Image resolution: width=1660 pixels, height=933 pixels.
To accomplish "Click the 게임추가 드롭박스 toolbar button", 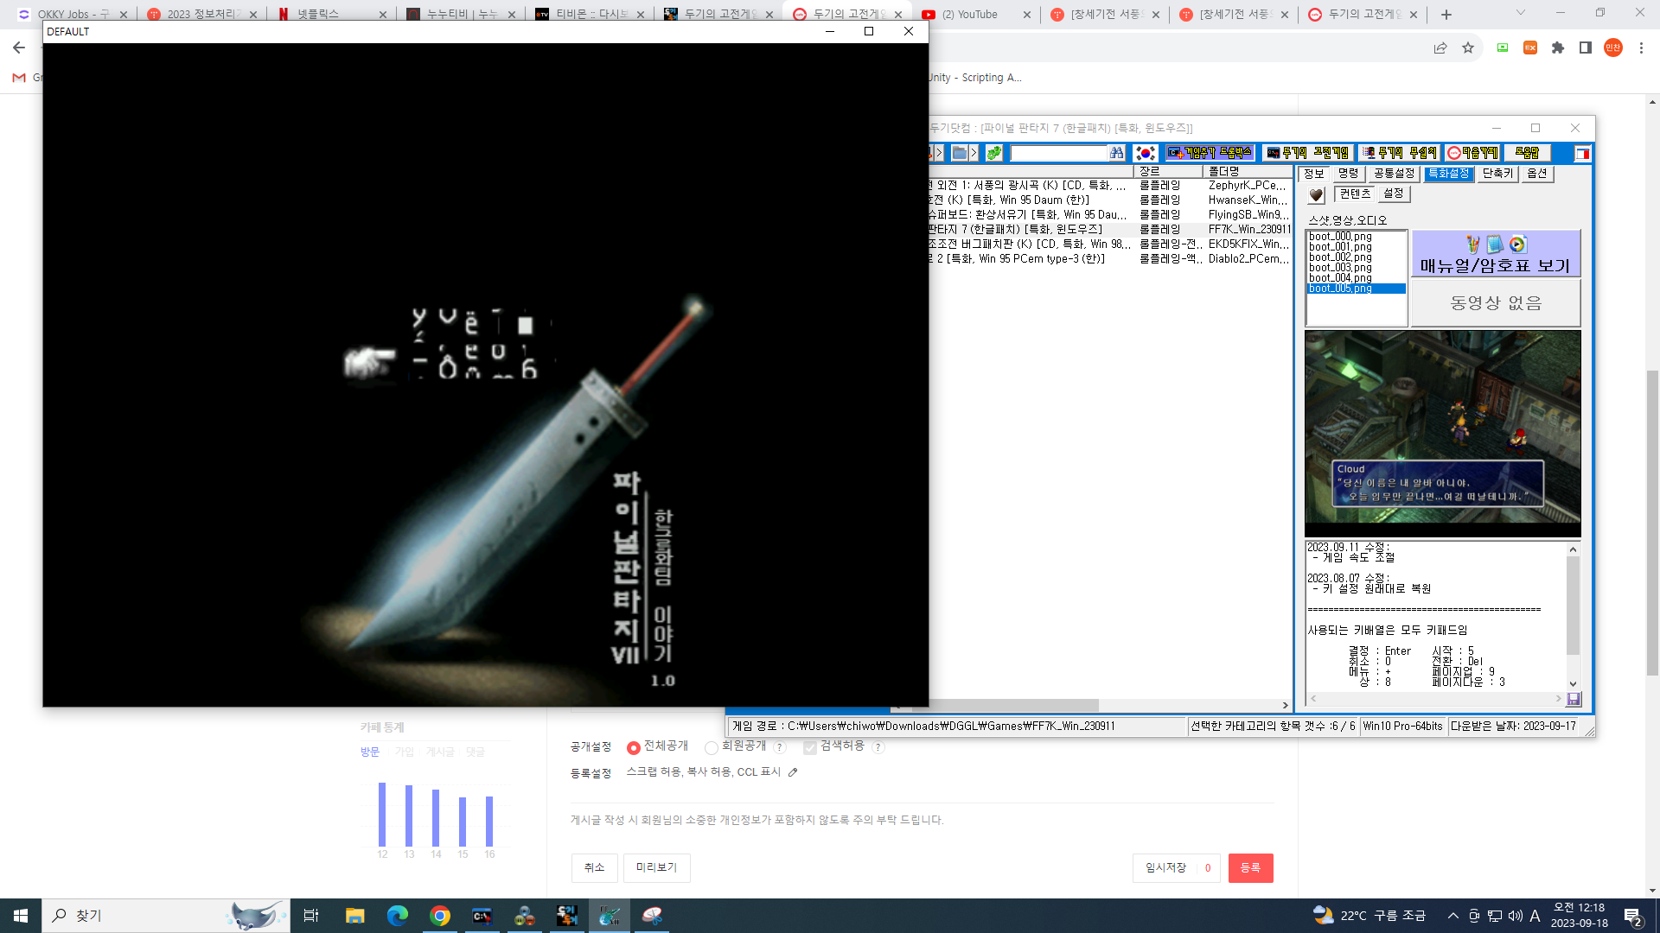I will [x=1210, y=153].
